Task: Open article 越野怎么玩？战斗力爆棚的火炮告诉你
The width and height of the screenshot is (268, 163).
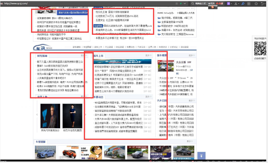Action: pos(114,91)
